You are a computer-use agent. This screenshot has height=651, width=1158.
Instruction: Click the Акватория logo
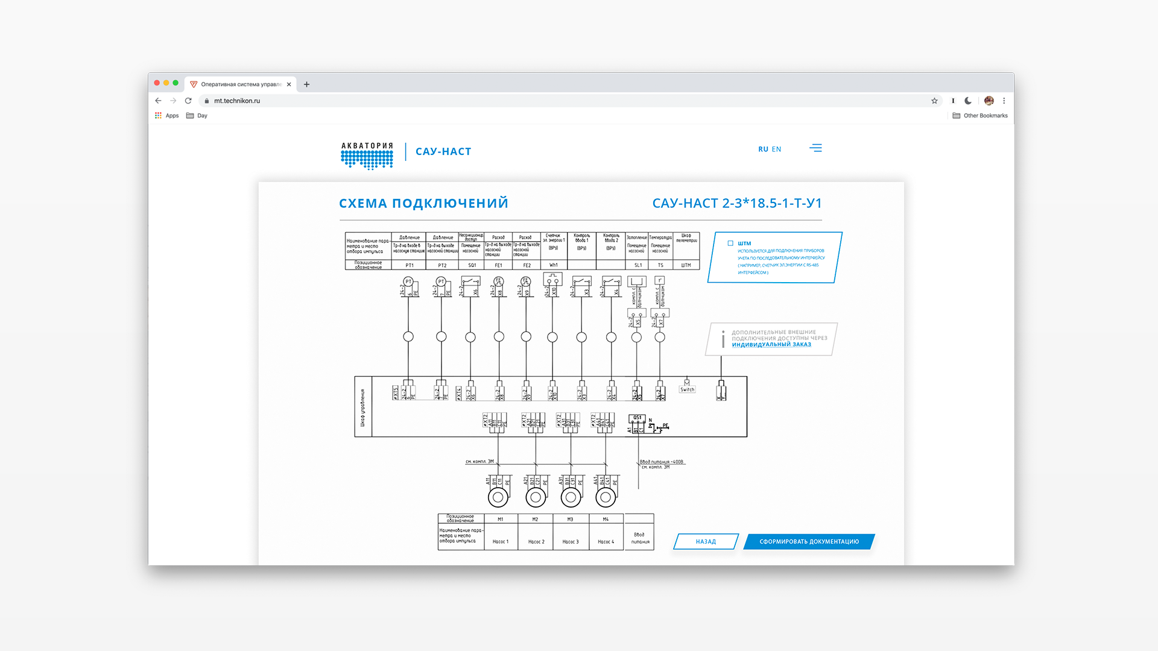367,156
